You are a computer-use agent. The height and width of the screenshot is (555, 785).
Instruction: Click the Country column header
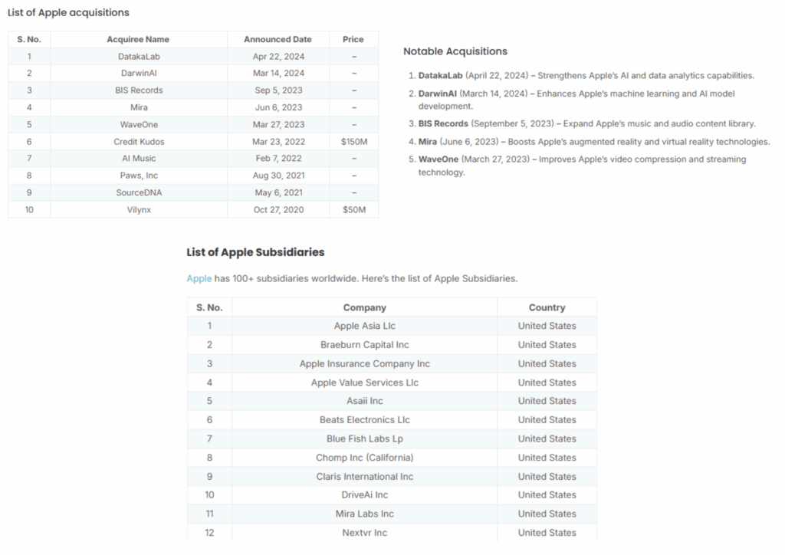pos(547,307)
